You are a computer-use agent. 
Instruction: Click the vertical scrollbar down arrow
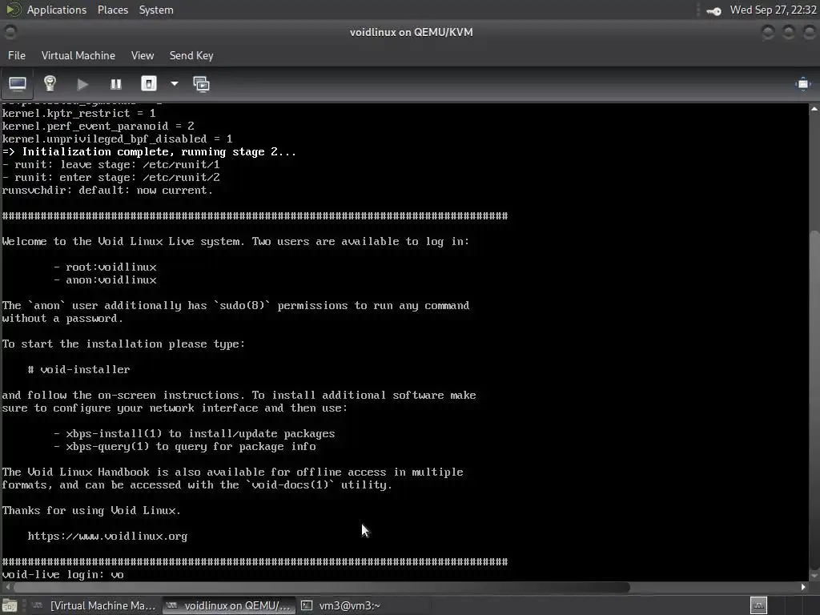[814, 576]
